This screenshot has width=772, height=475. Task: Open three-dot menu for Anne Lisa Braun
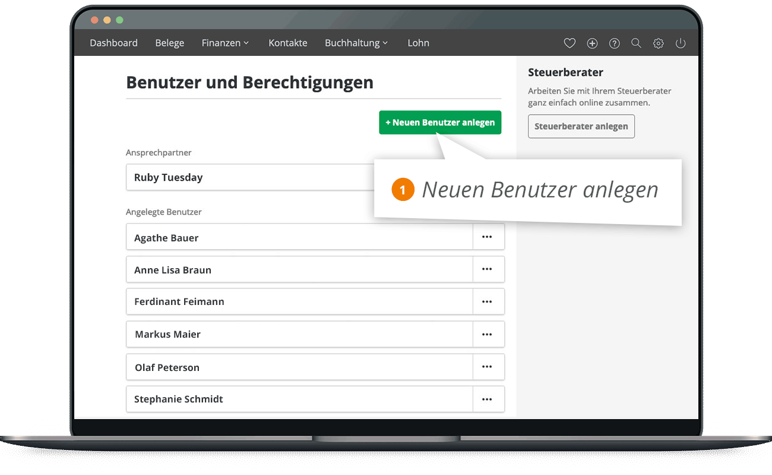tap(488, 269)
